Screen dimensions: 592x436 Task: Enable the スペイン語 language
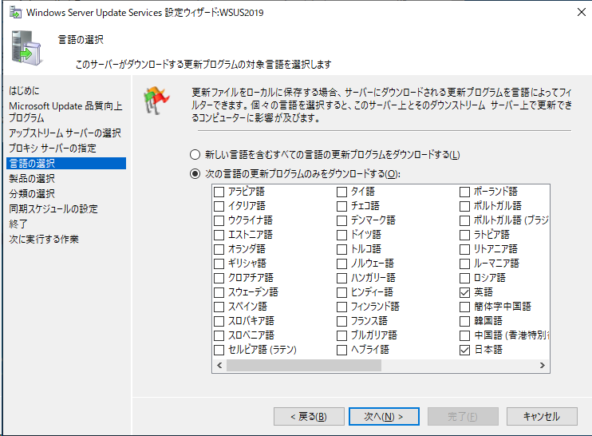pyautogui.click(x=219, y=307)
